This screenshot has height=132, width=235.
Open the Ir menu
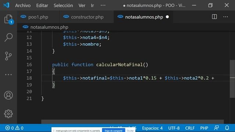92,5
